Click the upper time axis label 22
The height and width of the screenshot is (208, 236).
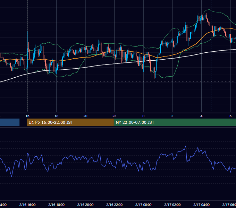coord(115,116)
